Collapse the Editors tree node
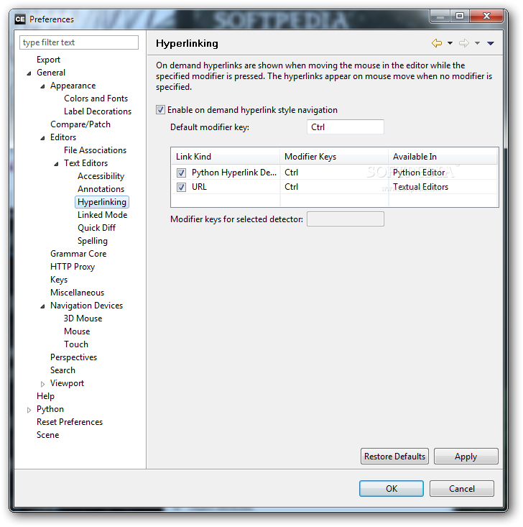 click(x=42, y=138)
